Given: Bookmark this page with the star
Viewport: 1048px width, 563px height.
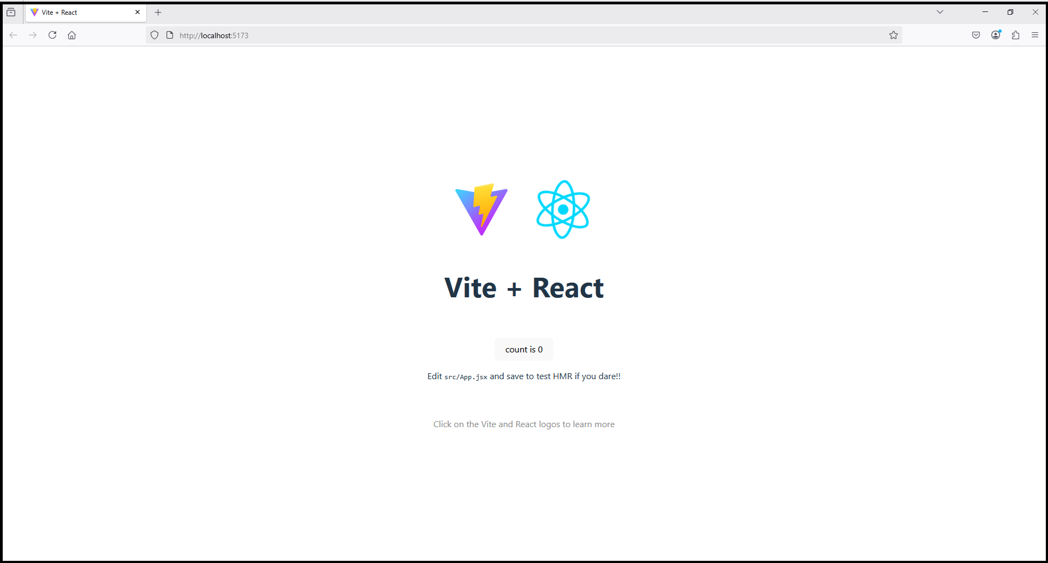Looking at the screenshot, I should click(x=894, y=35).
